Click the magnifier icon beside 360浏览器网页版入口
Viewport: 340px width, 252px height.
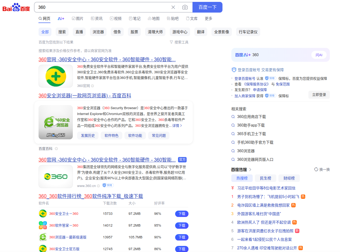[233, 159]
